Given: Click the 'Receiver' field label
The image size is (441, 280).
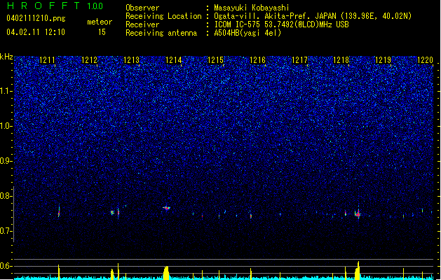Looking at the screenshot, I should click(142, 24).
